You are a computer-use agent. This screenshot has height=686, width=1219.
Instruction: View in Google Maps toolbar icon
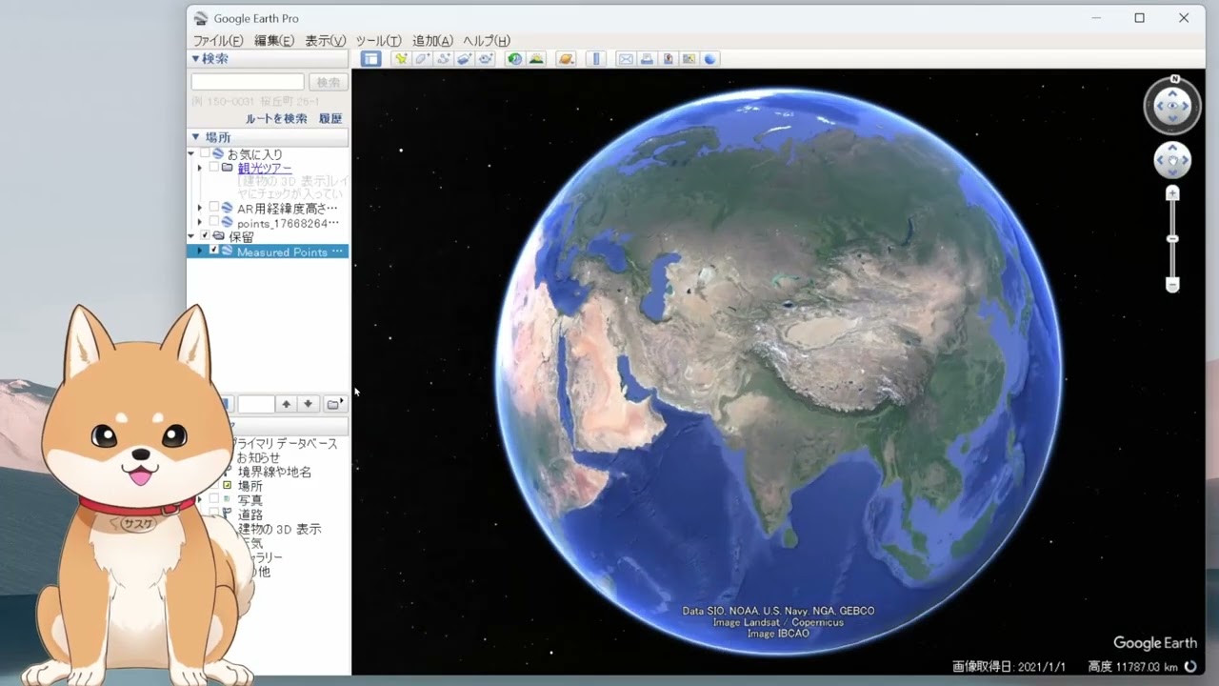click(x=689, y=59)
